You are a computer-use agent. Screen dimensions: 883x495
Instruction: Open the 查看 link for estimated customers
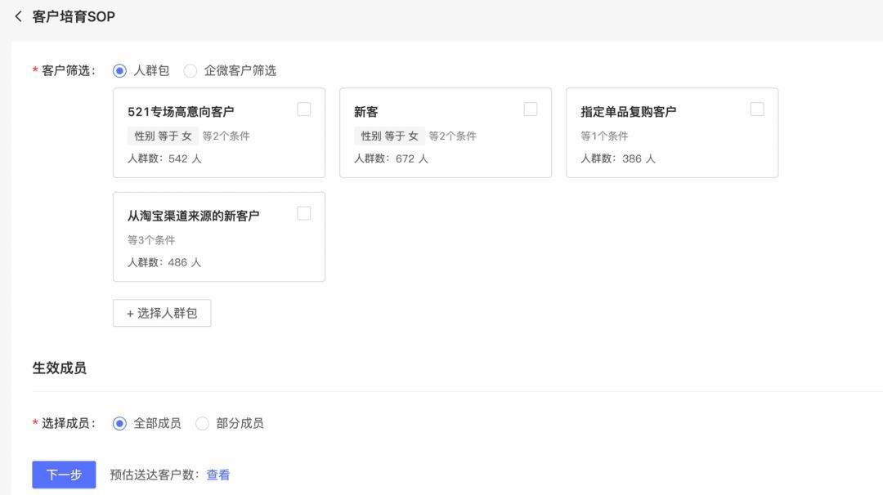coord(218,475)
